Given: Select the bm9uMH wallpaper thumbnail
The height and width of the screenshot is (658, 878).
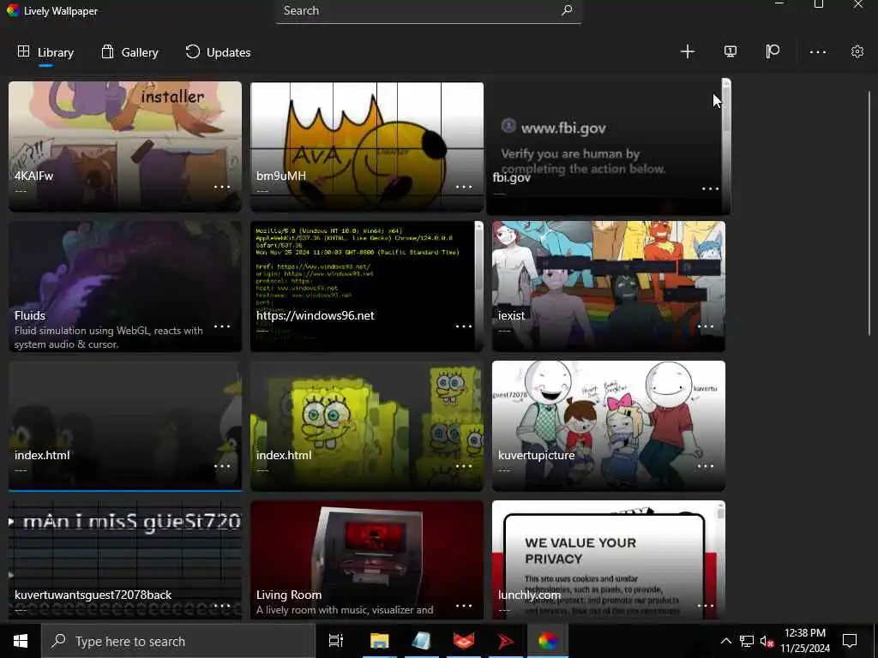Looking at the screenshot, I should pos(367,147).
